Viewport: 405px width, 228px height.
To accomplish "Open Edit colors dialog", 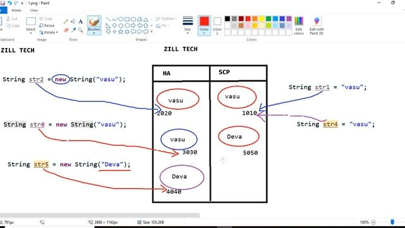I will point(299,25).
